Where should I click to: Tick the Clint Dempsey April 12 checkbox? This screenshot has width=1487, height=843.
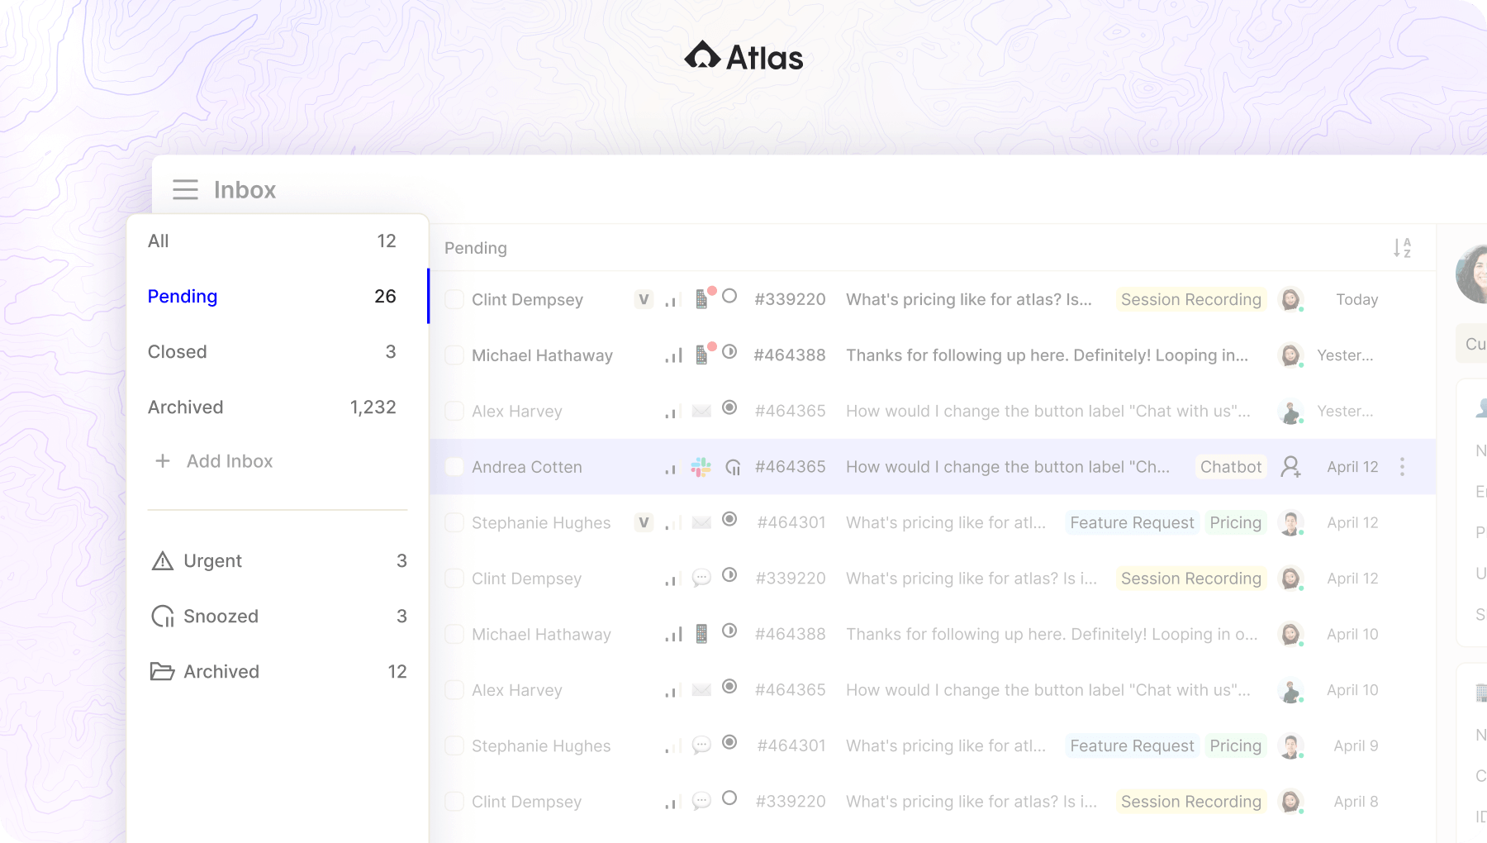point(454,579)
